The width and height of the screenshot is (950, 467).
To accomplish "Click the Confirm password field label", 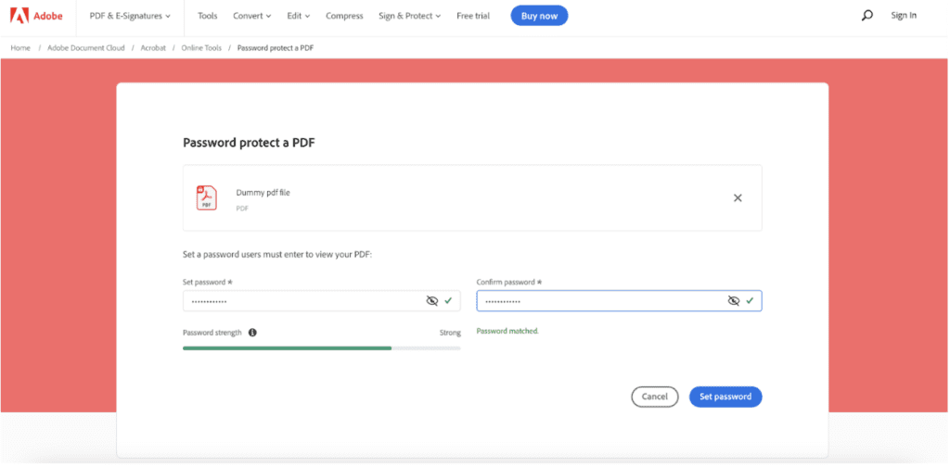I will pyautogui.click(x=509, y=282).
